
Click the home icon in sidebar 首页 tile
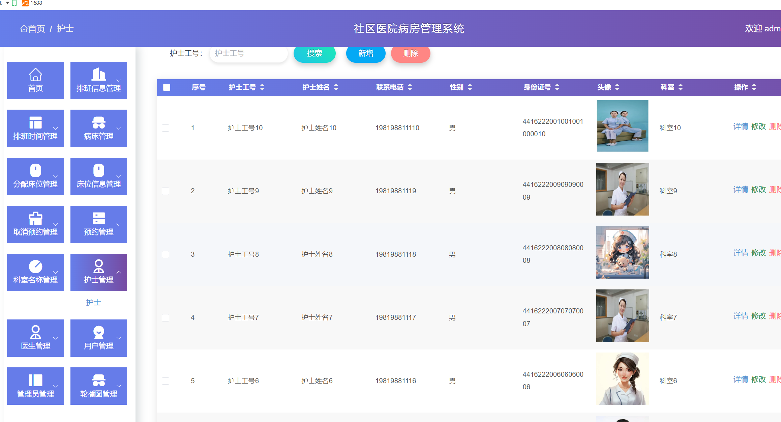tap(35, 75)
